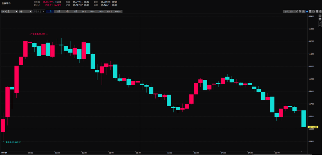
Task: Click the vertical scale compress icon
Action: pos(320,16)
